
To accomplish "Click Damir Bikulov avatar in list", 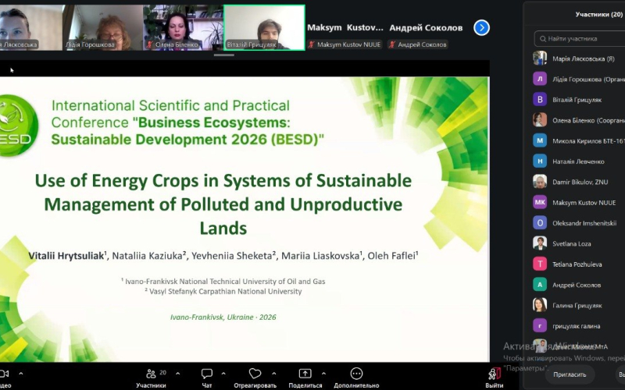I will (540, 182).
